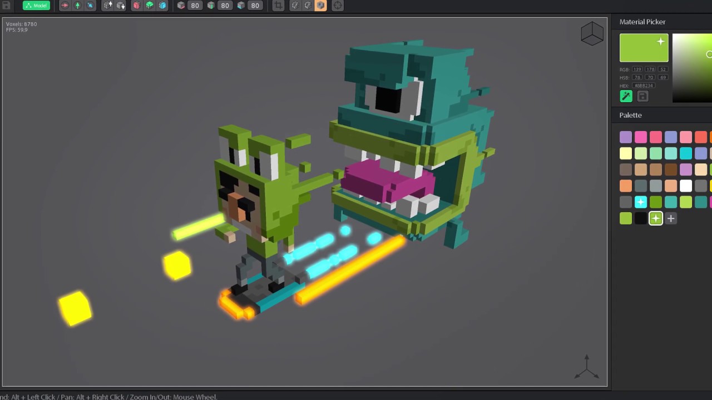Select the crop tool icon
712x400 pixels.
(x=278, y=6)
